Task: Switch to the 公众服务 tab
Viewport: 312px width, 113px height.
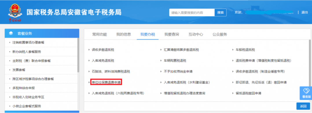Action: tap(220, 34)
